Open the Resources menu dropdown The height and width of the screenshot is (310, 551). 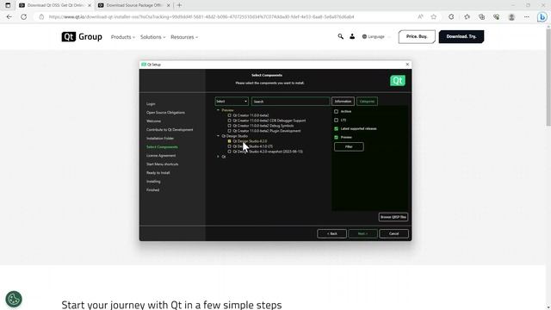point(184,37)
